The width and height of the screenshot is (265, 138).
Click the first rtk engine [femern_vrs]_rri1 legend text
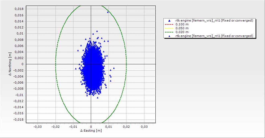[x=214, y=20]
